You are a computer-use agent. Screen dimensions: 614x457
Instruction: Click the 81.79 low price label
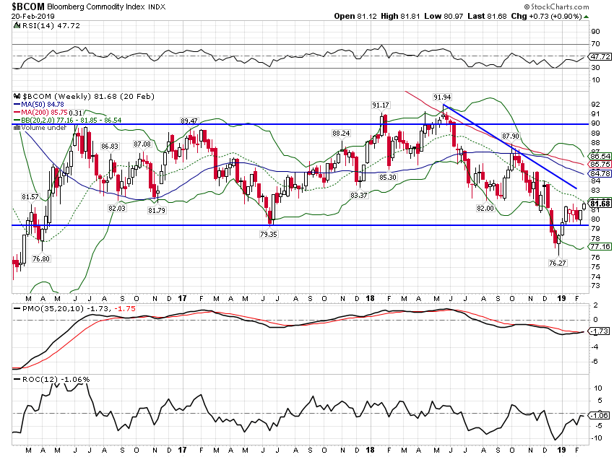157,211
